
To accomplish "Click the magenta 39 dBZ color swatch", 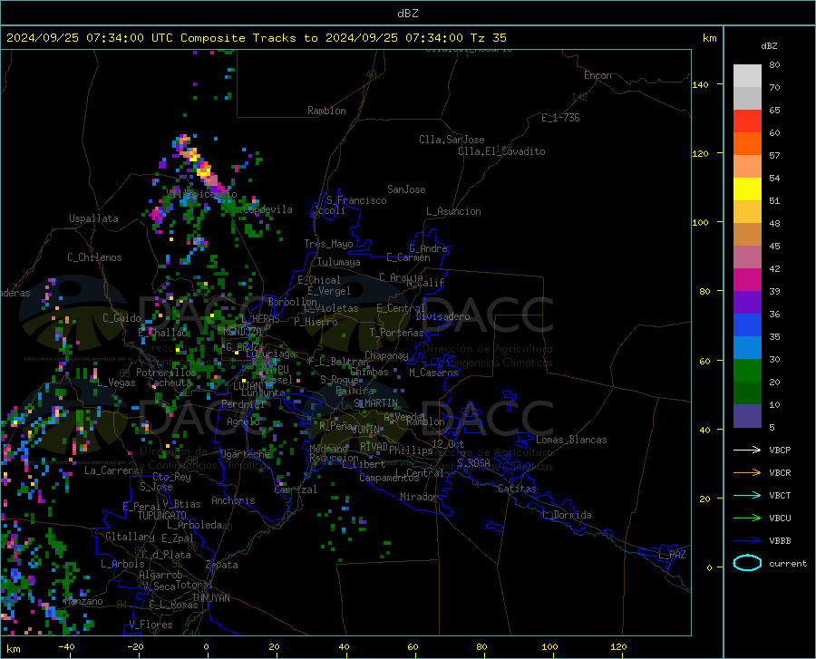I will click(x=747, y=280).
